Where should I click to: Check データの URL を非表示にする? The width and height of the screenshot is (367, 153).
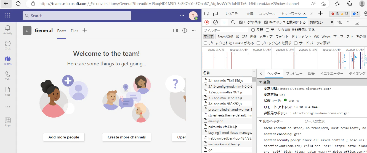click(x=267, y=30)
